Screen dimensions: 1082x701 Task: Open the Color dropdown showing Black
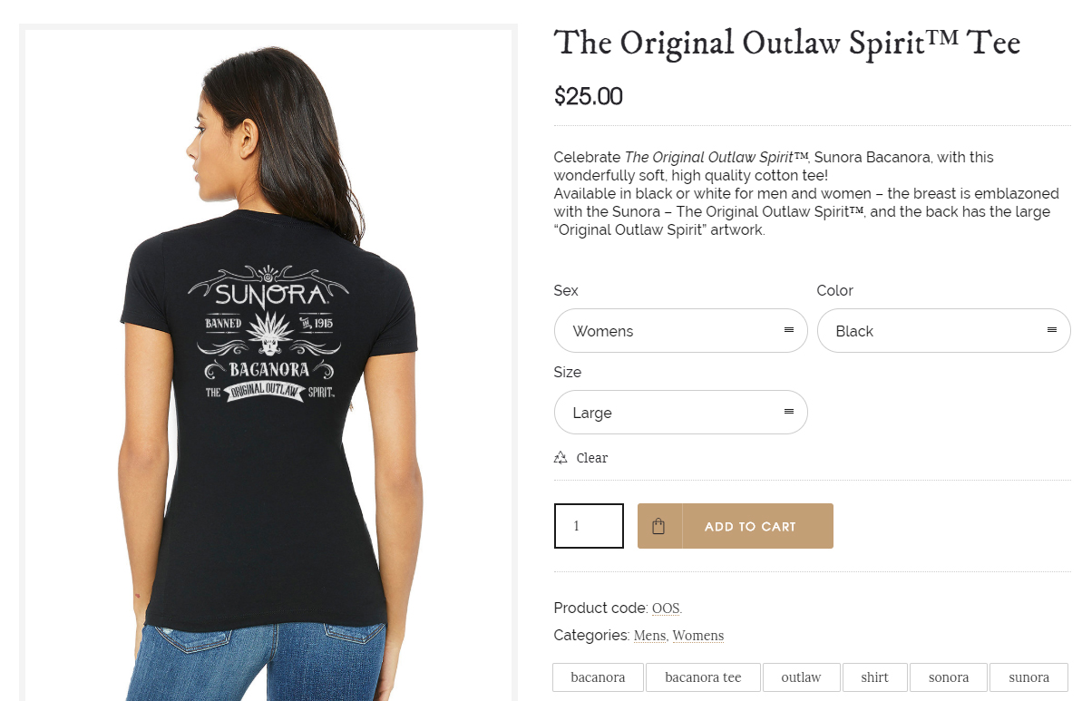[943, 330]
